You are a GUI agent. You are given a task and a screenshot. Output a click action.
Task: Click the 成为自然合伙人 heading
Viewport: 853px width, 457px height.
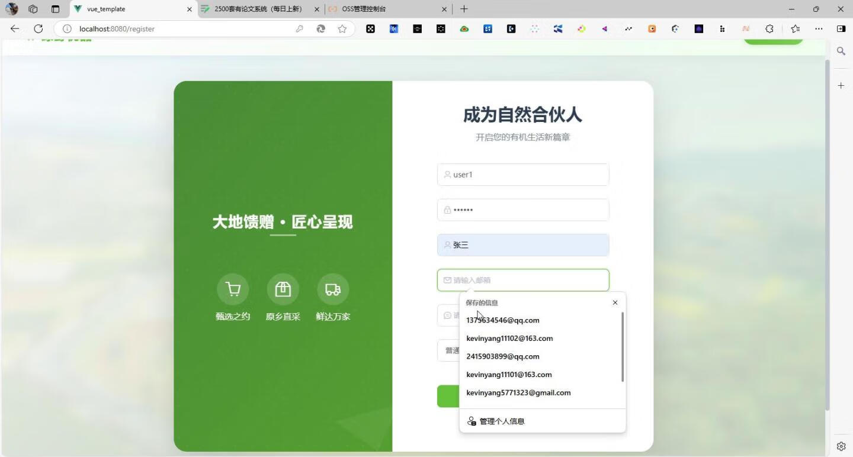[522, 115]
